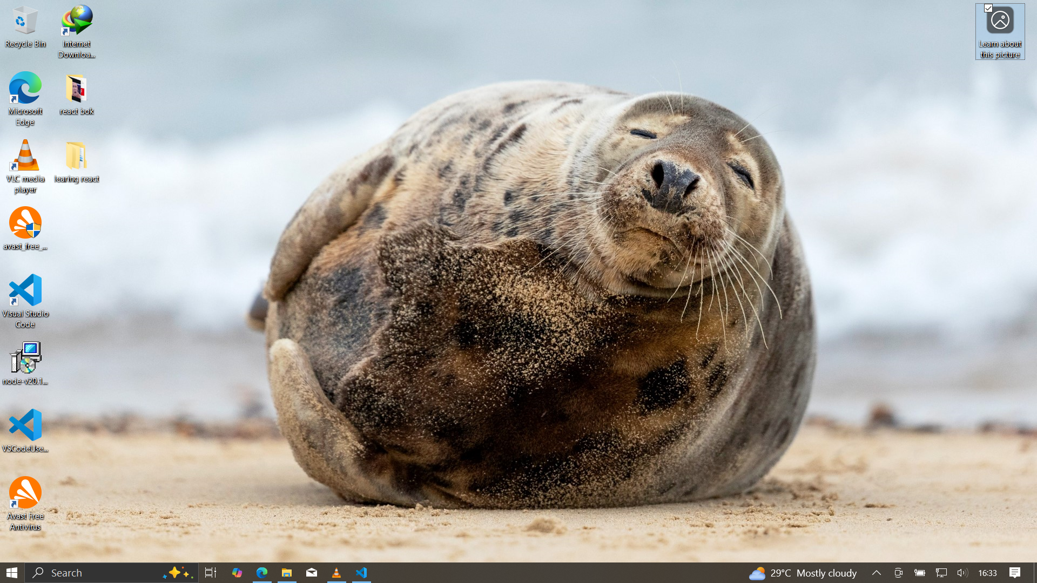The image size is (1037, 583).
Task: Open File Explorer from the taskbar
Action: pyautogui.click(x=287, y=573)
